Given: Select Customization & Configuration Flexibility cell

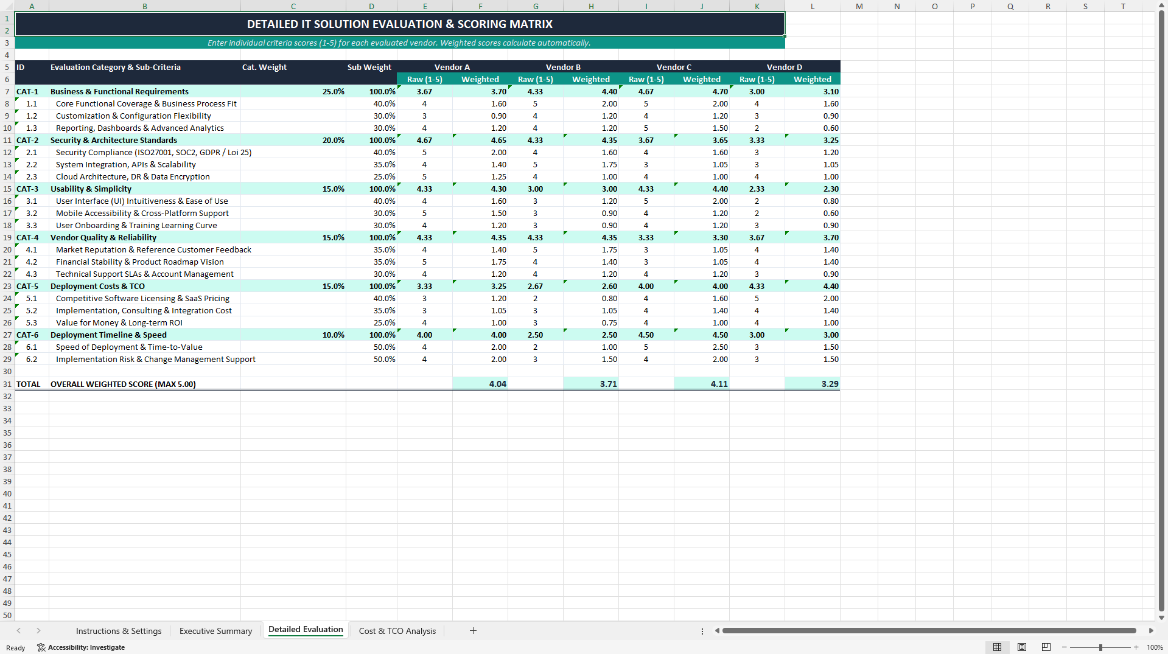Looking at the screenshot, I should click(x=145, y=116).
